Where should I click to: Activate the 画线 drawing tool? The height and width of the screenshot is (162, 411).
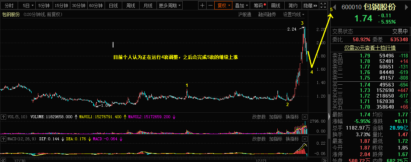click(276, 5)
